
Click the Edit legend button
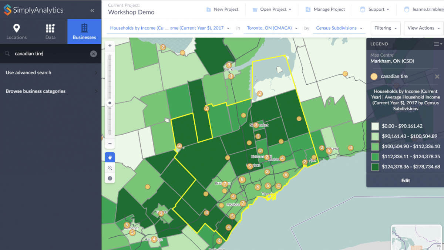tap(406, 180)
